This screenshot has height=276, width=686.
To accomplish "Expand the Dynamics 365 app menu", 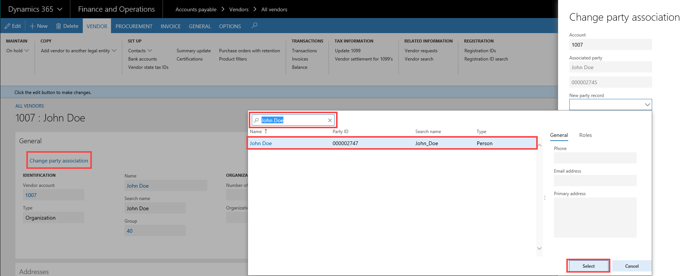I will (x=60, y=9).
